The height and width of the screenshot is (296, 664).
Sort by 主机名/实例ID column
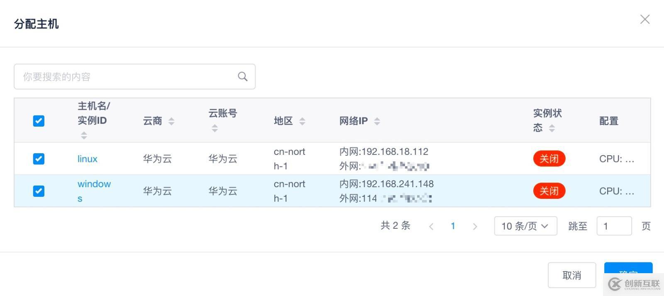(x=84, y=135)
